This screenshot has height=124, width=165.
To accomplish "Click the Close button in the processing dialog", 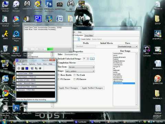I will pos(29,49).
